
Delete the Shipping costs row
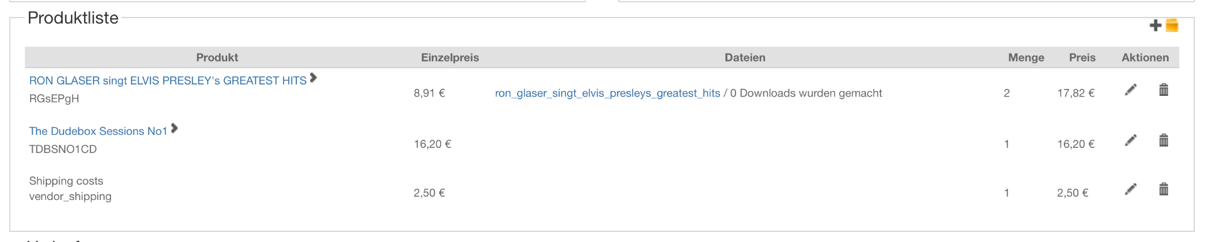click(x=1164, y=189)
